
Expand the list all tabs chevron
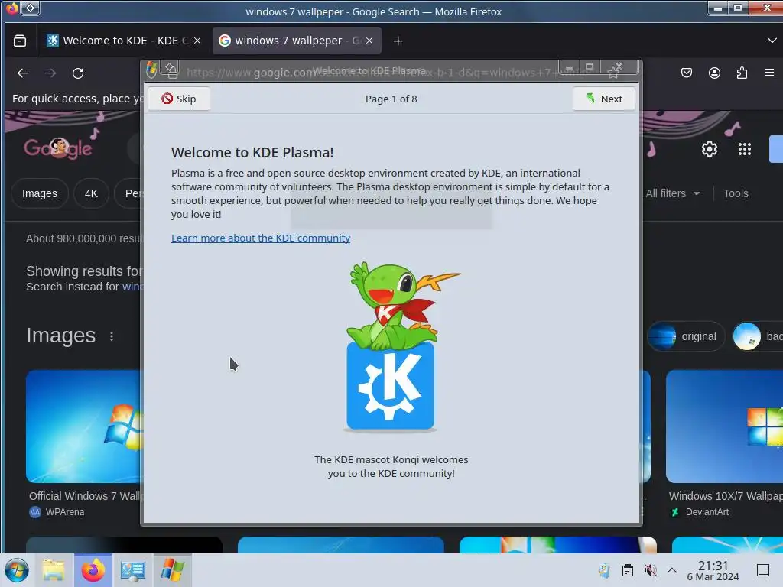click(x=772, y=41)
